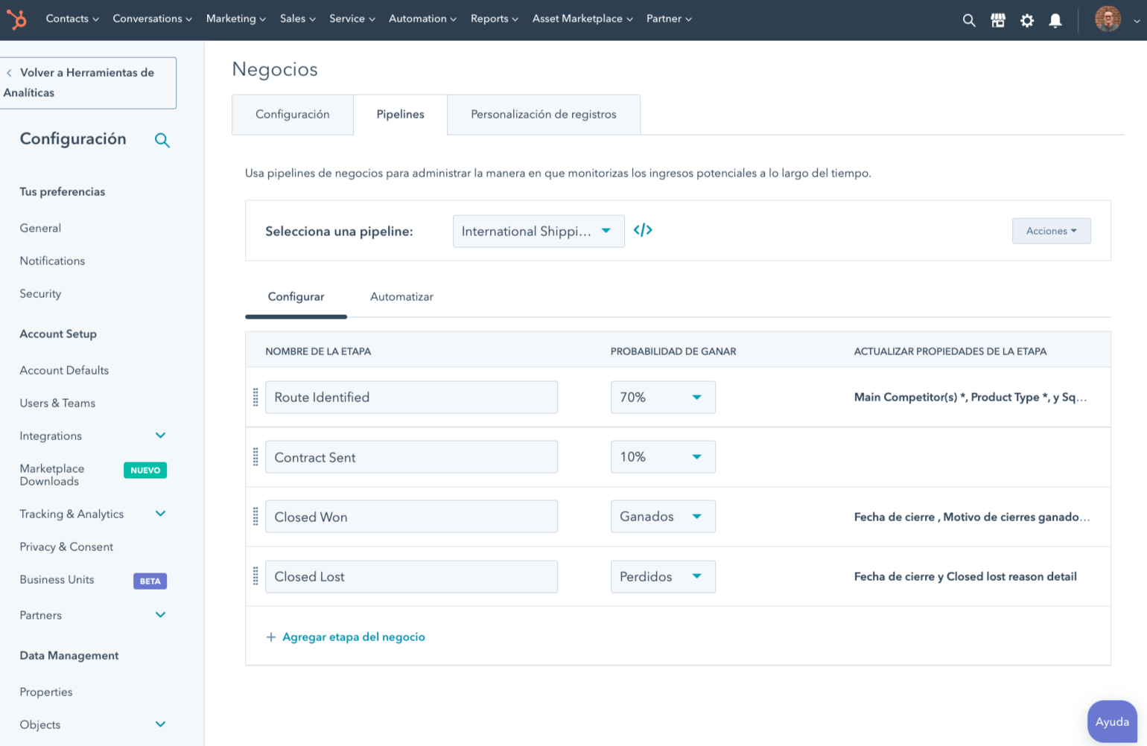Open the Ganados probability dropdown
This screenshot has width=1147, height=746.
[x=663, y=516]
